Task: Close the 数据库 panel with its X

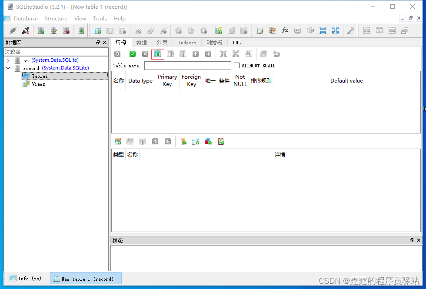Action: click(105, 43)
